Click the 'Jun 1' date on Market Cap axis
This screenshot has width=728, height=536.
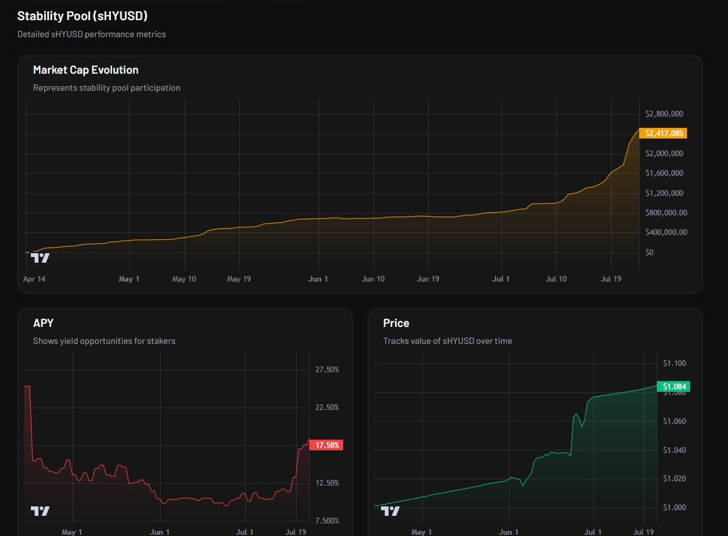pyautogui.click(x=318, y=278)
